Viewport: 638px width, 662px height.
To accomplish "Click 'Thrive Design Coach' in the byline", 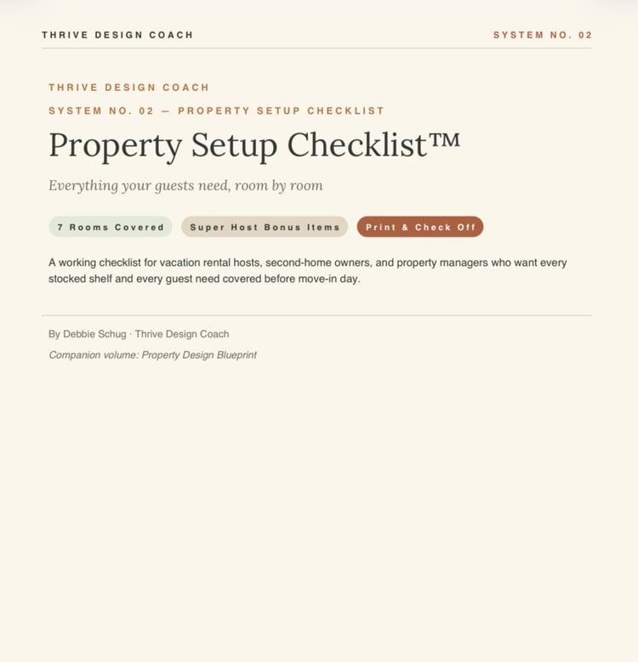I will coord(182,334).
